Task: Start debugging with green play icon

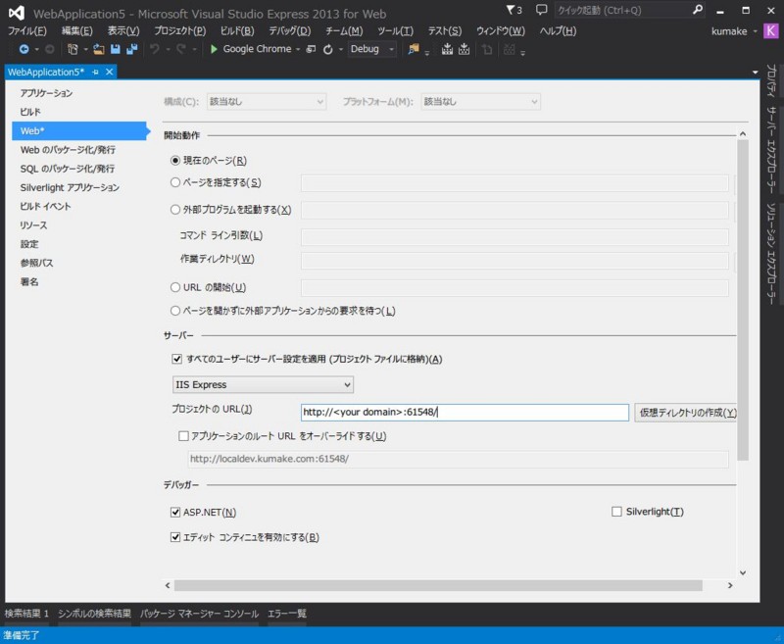Action: pos(214,49)
